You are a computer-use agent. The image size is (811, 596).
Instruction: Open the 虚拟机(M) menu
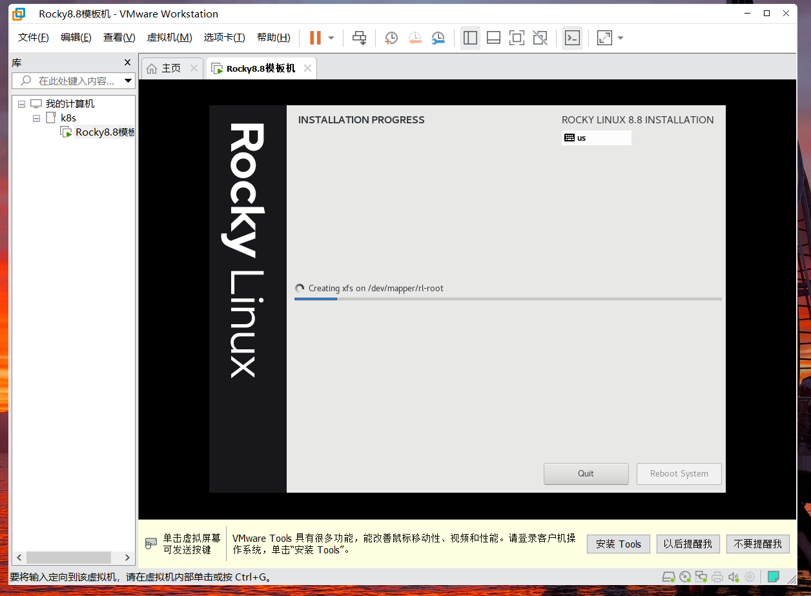pos(170,37)
